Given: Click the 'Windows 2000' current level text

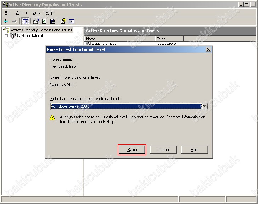Looking at the screenshot, I should click(x=63, y=85).
